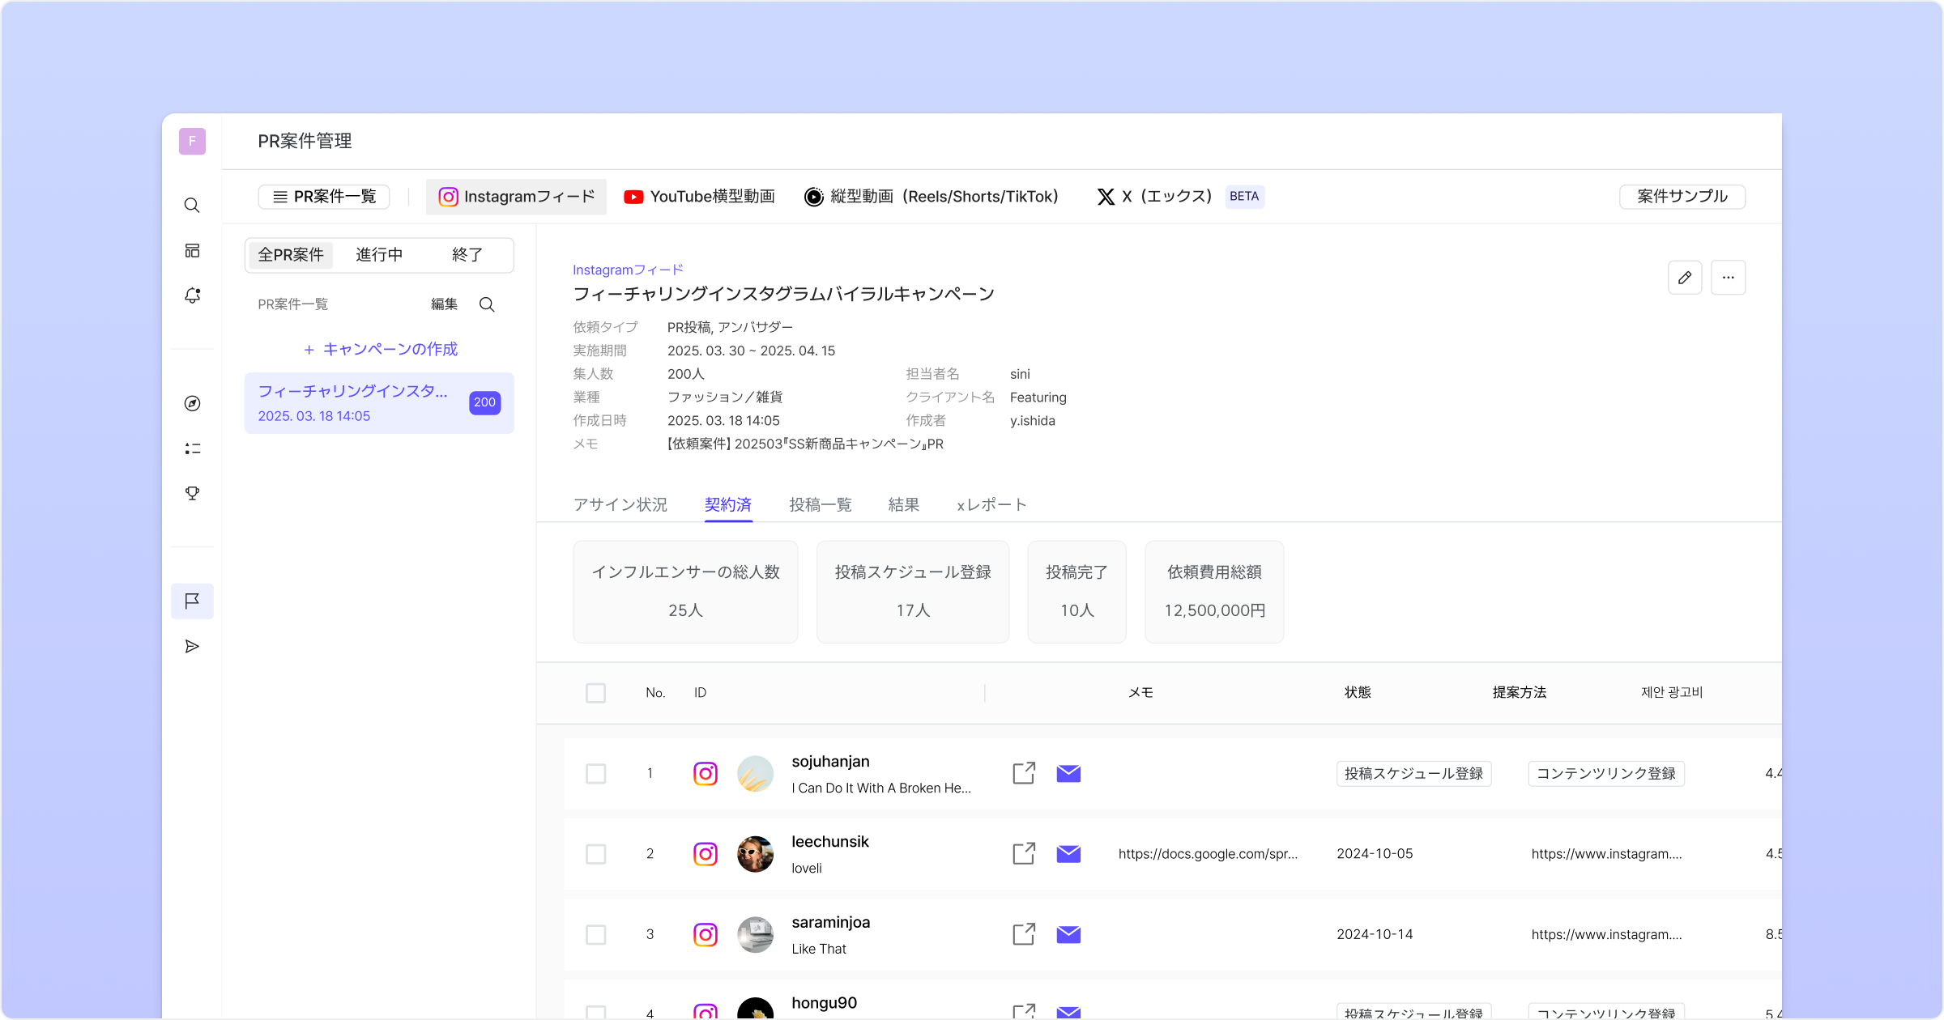The width and height of the screenshot is (1944, 1020).
Task: Open the three-dots more options menu
Action: click(1728, 278)
